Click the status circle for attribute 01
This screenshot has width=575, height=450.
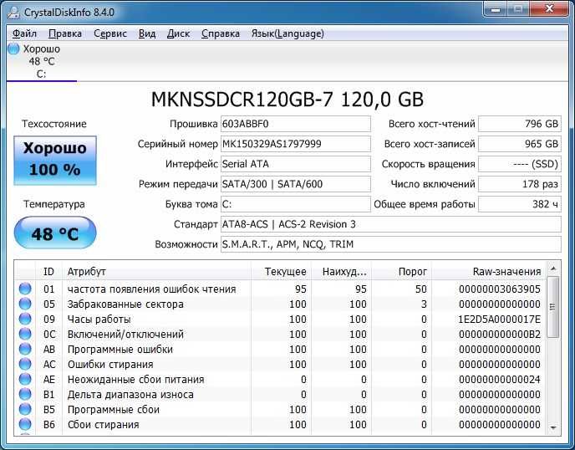tap(25, 289)
